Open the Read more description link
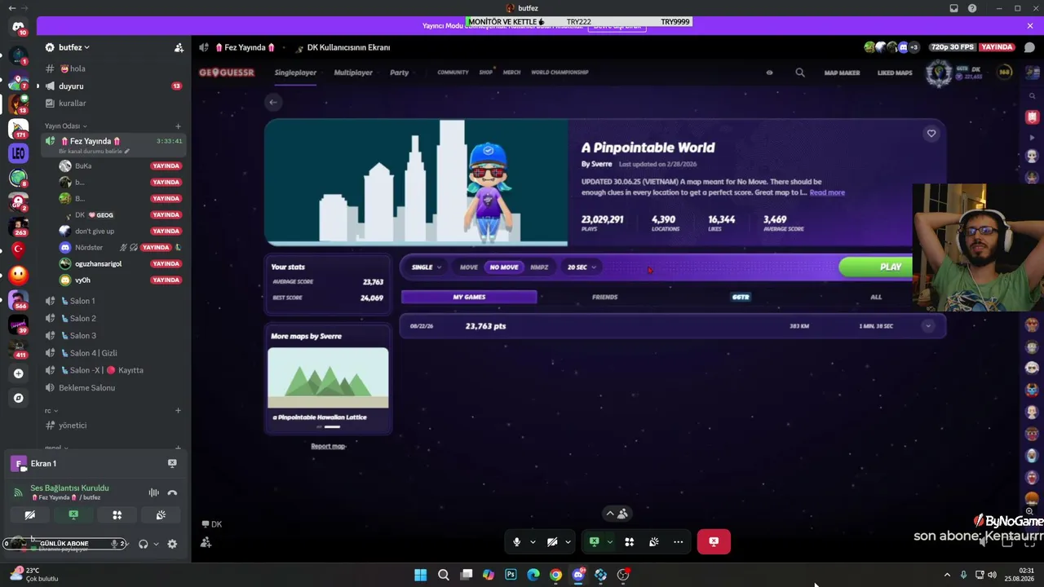The image size is (1044, 587). point(827,193)
